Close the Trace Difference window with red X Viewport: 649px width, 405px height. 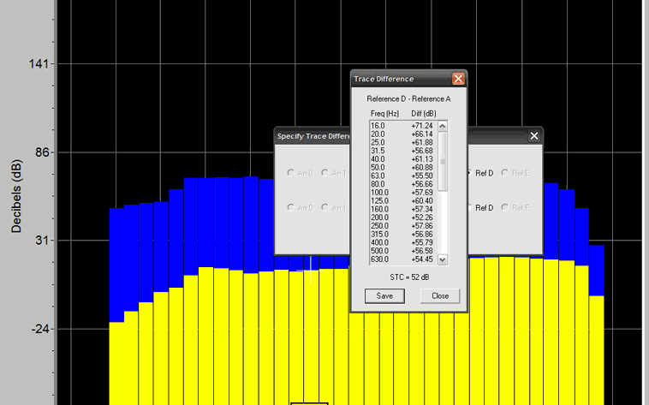pos(458,79)
